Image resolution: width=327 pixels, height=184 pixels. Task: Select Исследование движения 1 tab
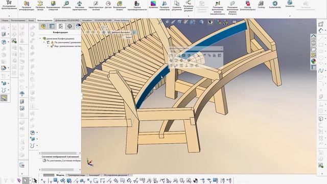coord(116,175)
